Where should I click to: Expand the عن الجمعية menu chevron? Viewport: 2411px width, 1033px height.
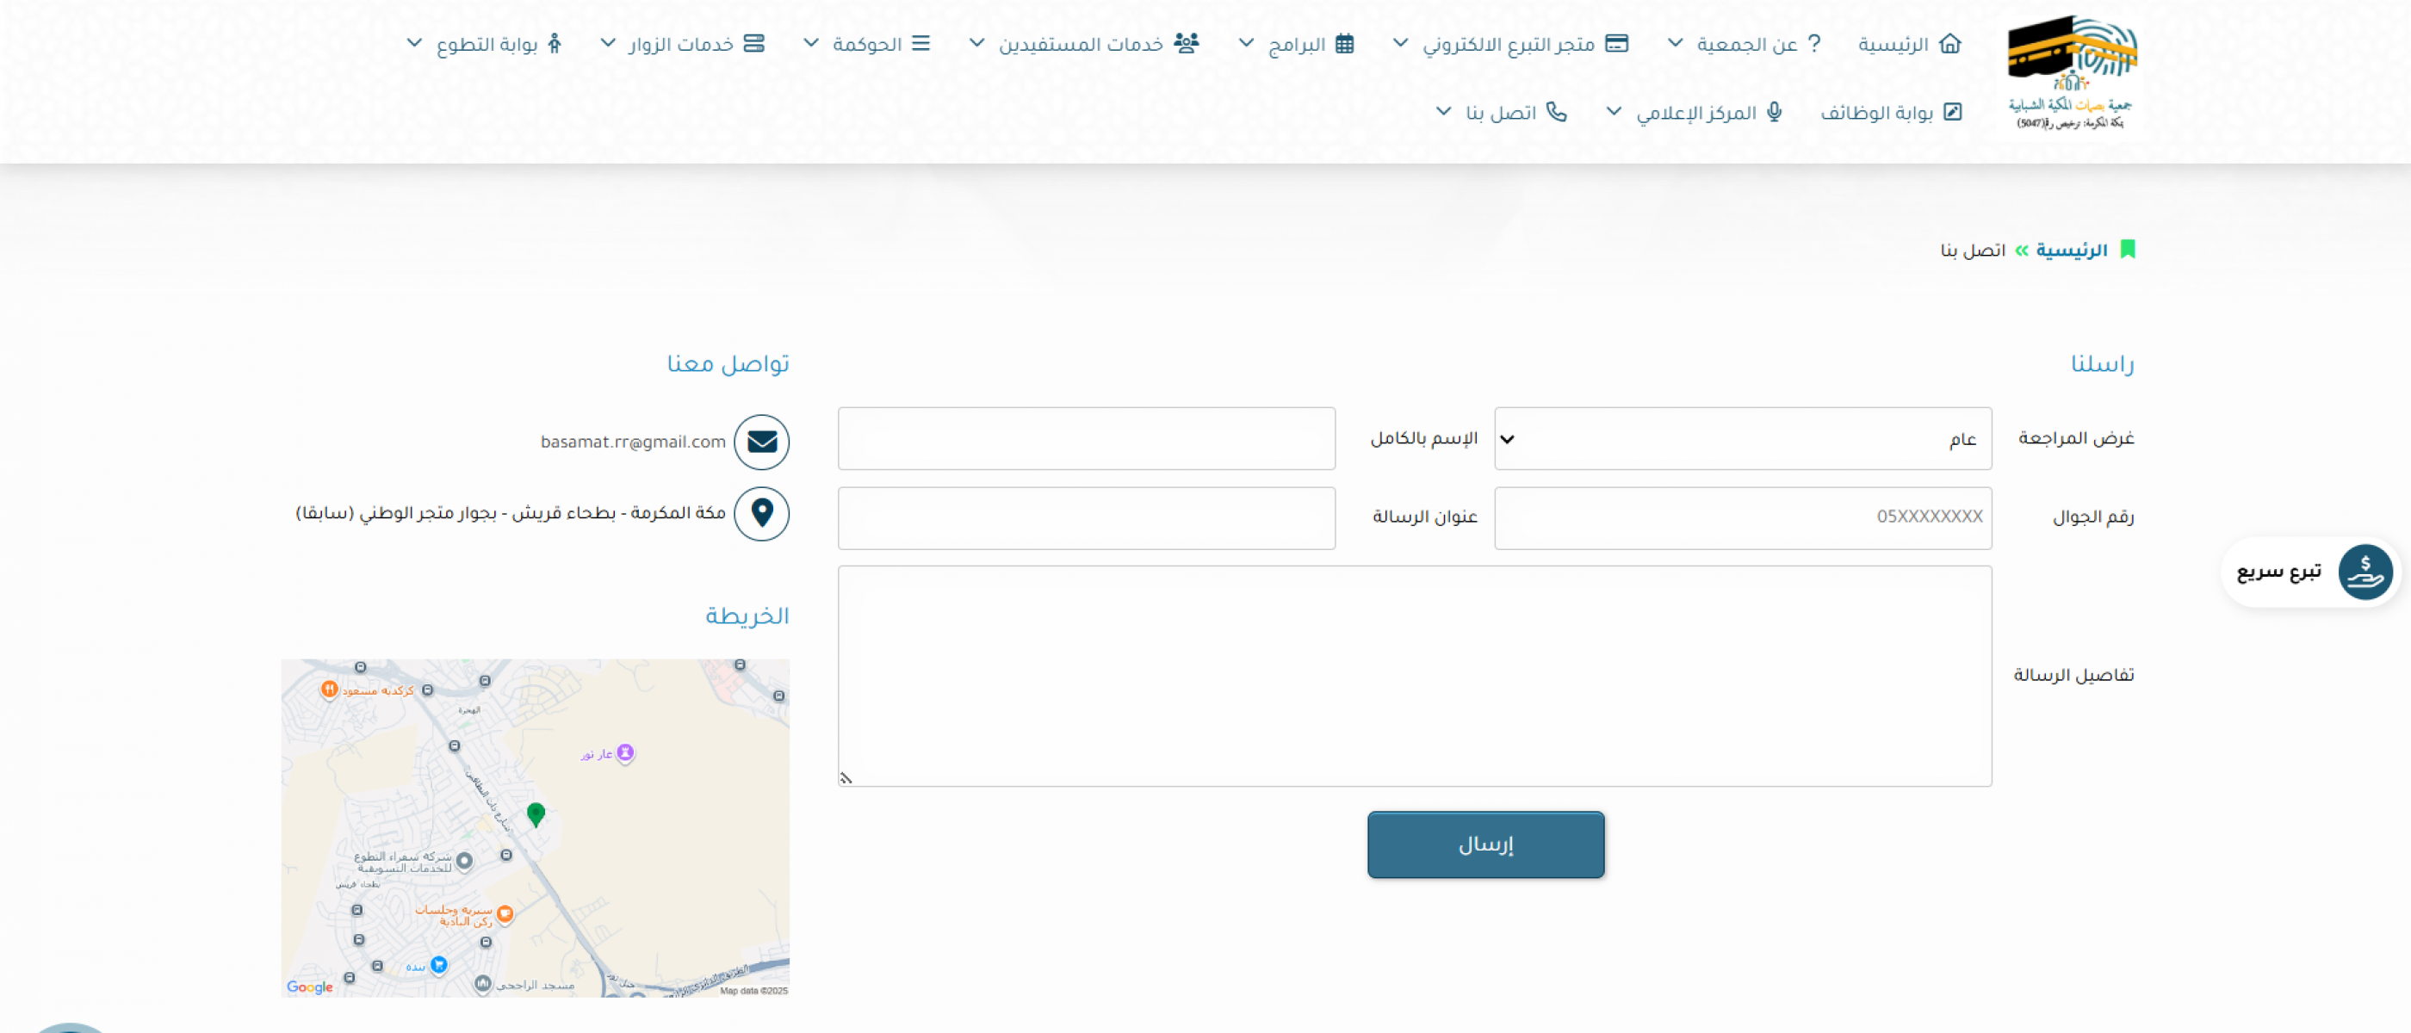point(1676,44)
